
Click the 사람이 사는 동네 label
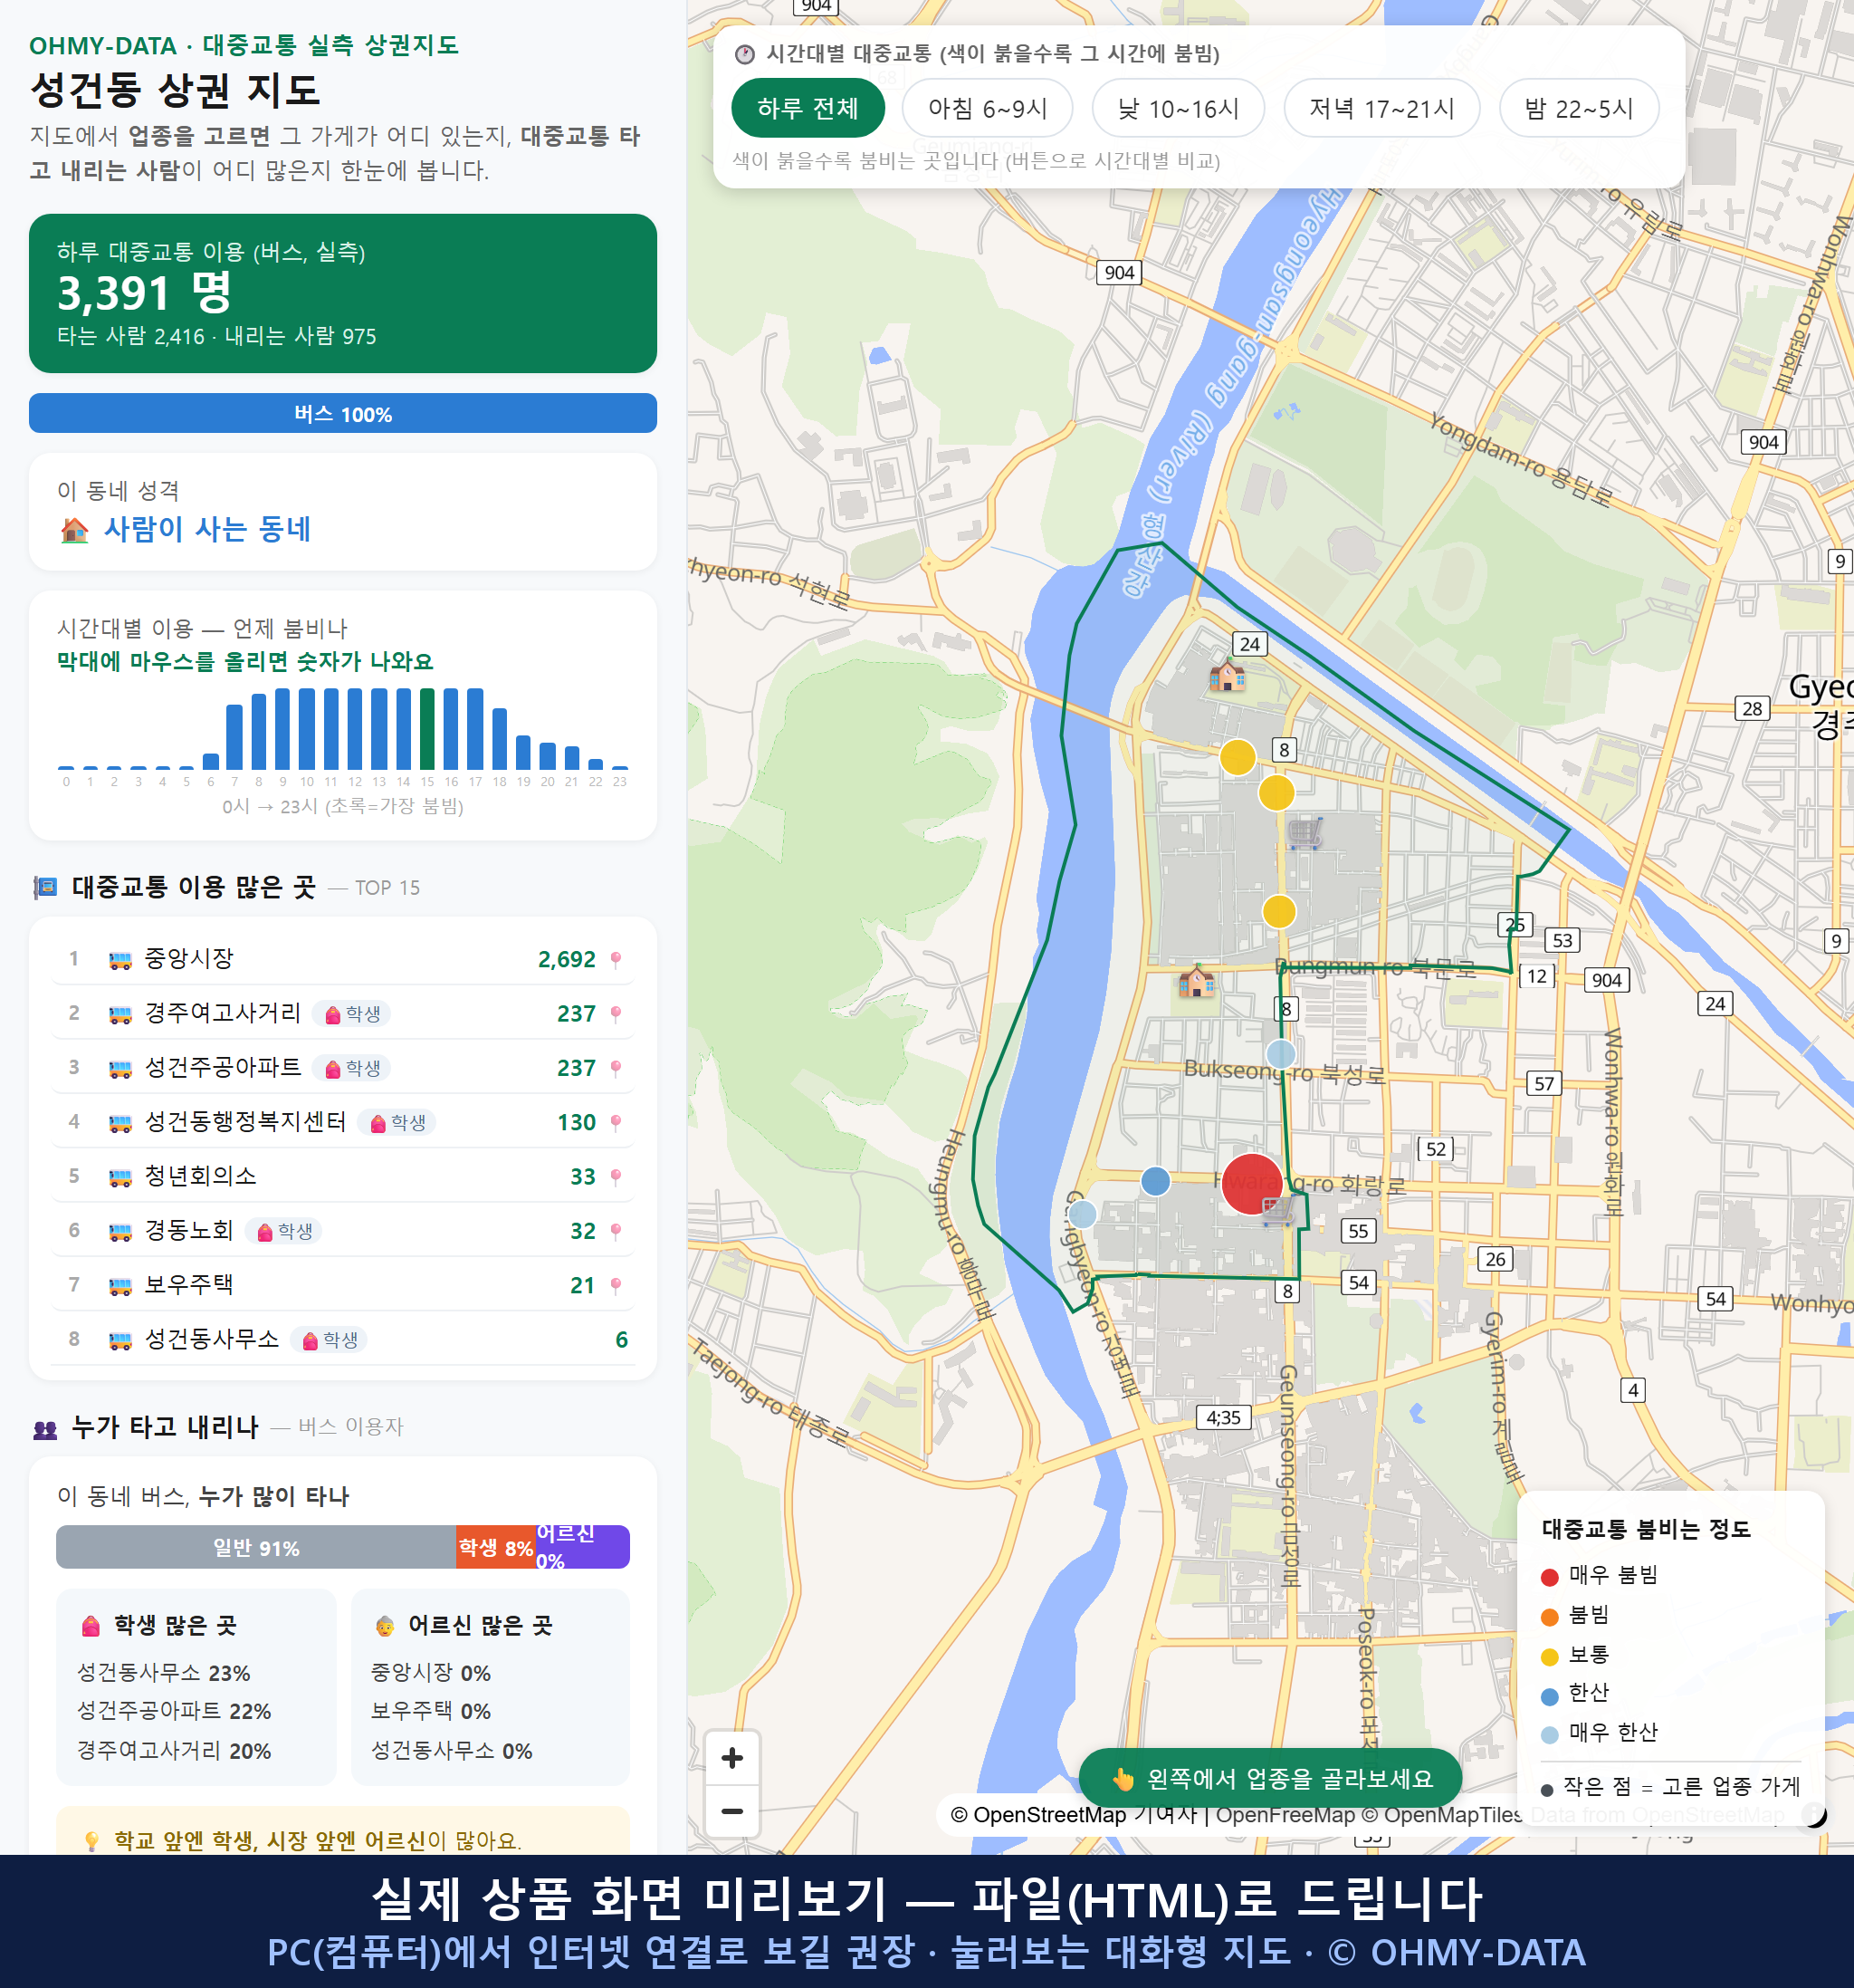point(208,529)
